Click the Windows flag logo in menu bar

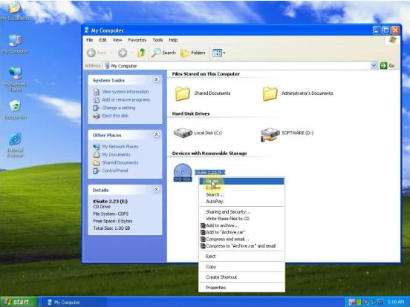pos(393,40)
